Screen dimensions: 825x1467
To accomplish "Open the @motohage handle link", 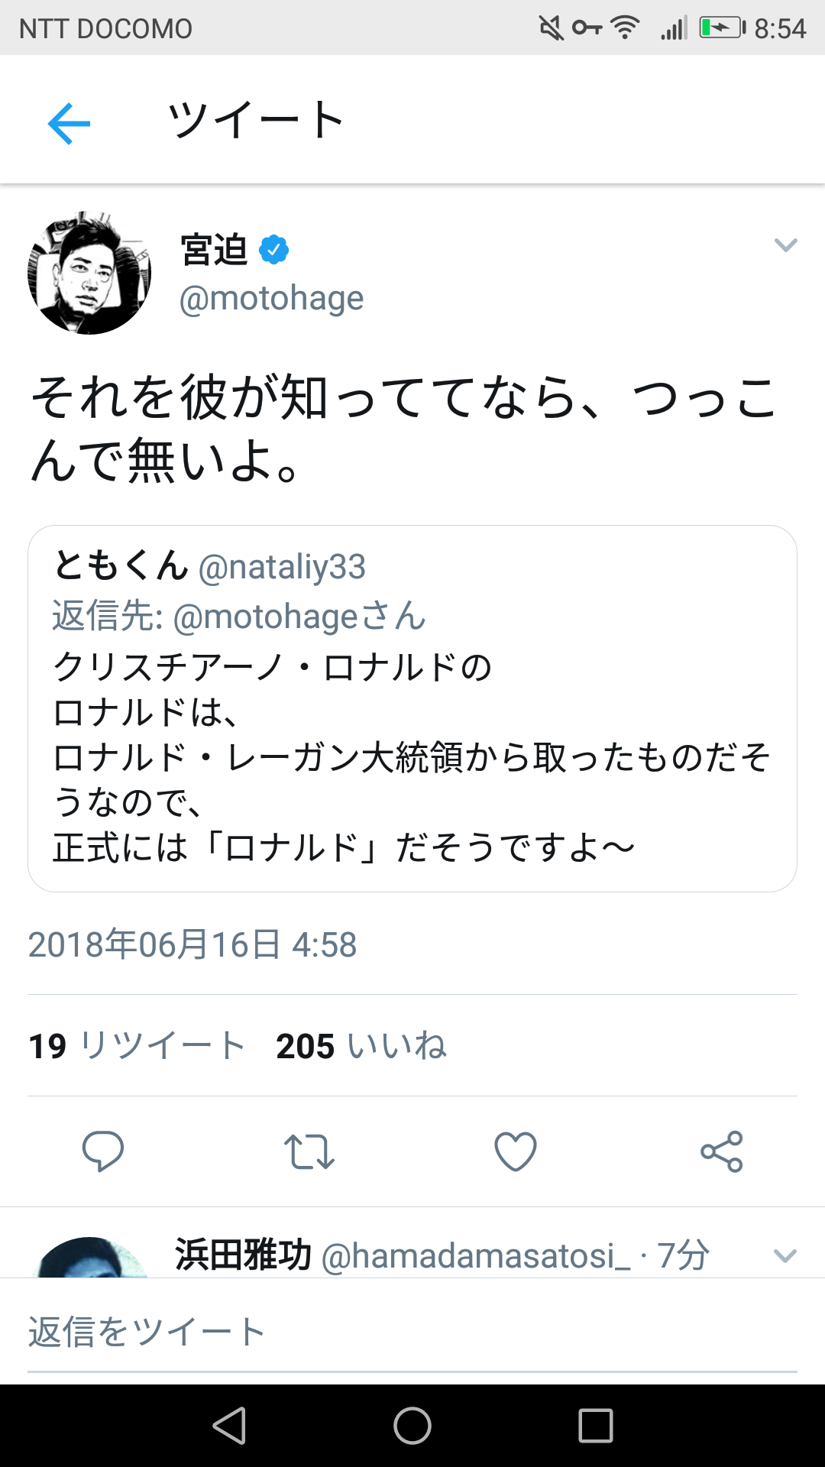I will 271,298.
